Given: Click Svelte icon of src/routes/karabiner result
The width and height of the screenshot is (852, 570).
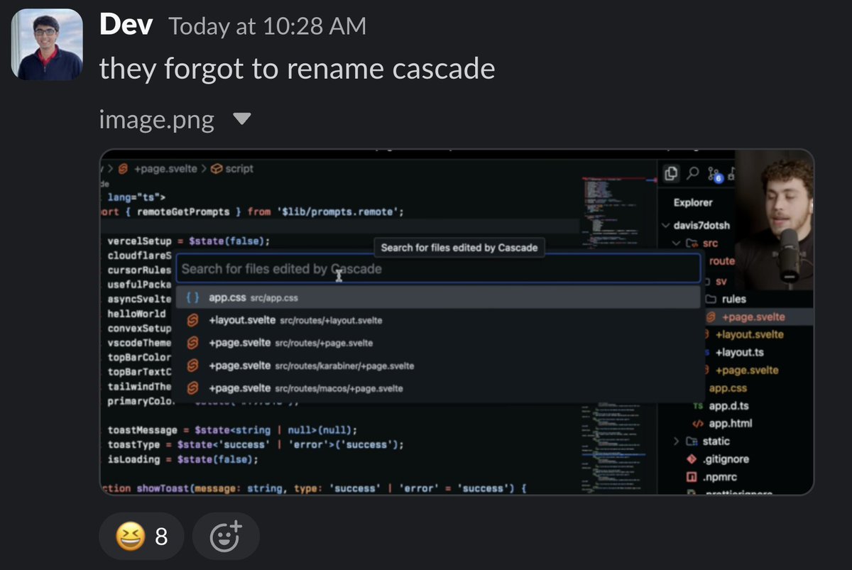Looking at the screenshot, I should point(192,366).
